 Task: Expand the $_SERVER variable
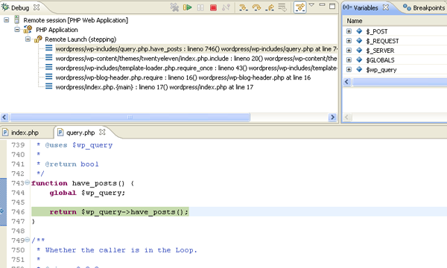pos(349,50)
